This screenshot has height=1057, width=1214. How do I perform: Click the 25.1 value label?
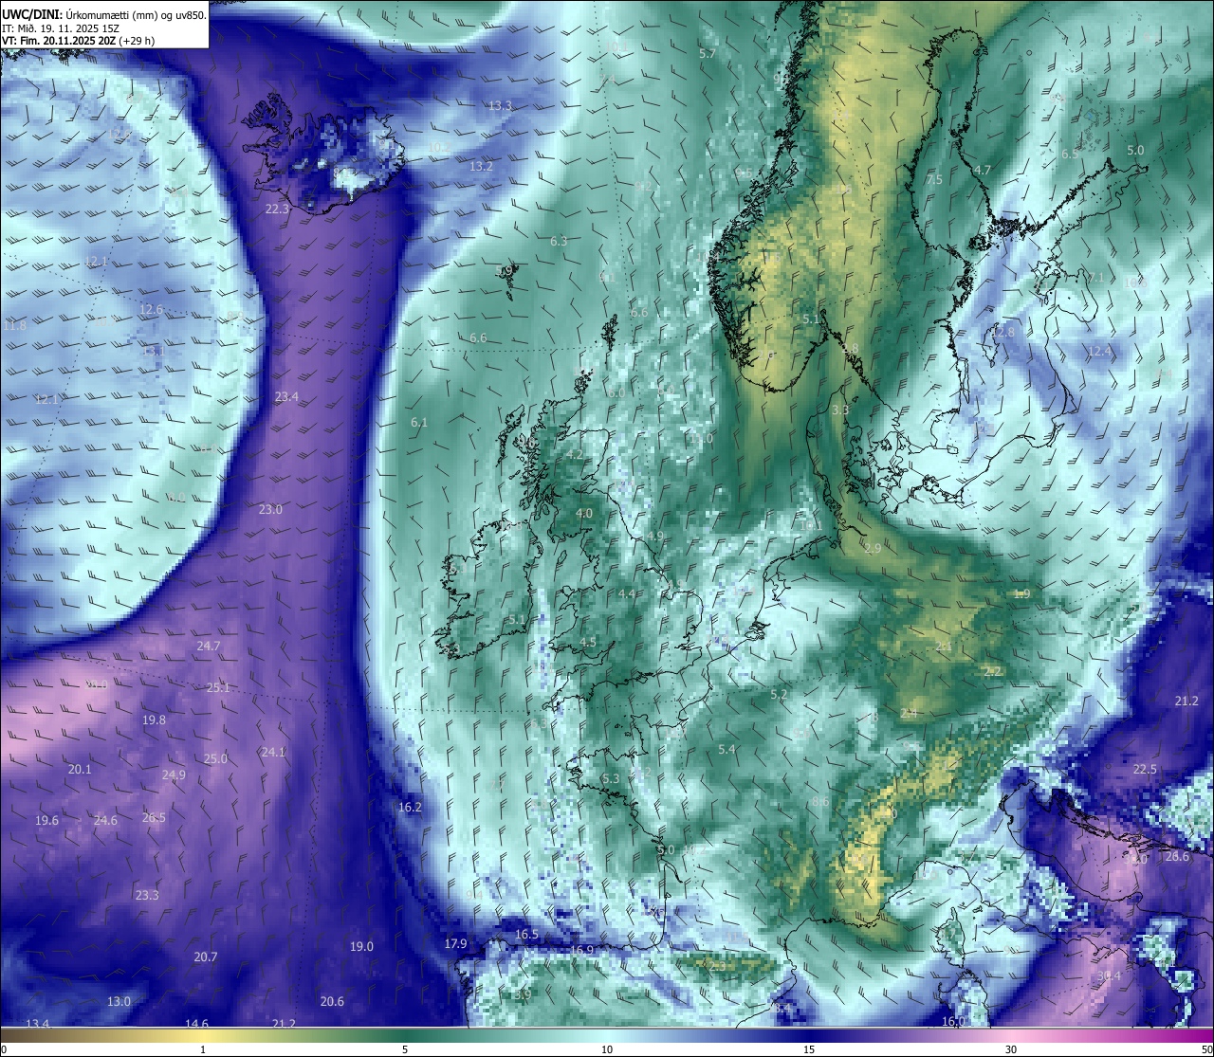coord(218,688)
